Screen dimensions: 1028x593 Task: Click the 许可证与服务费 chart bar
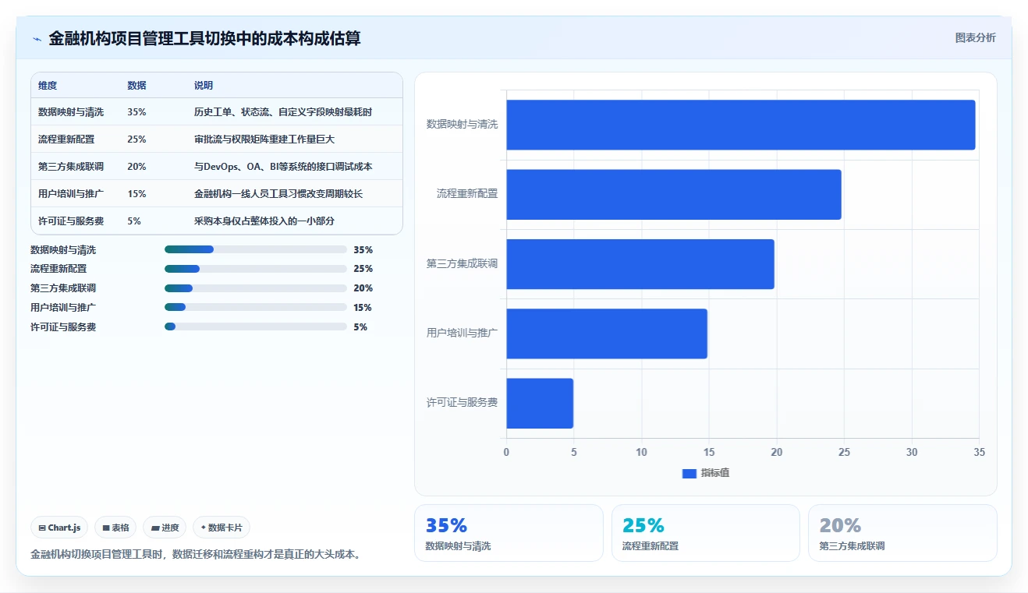click(x=540, y=403)
